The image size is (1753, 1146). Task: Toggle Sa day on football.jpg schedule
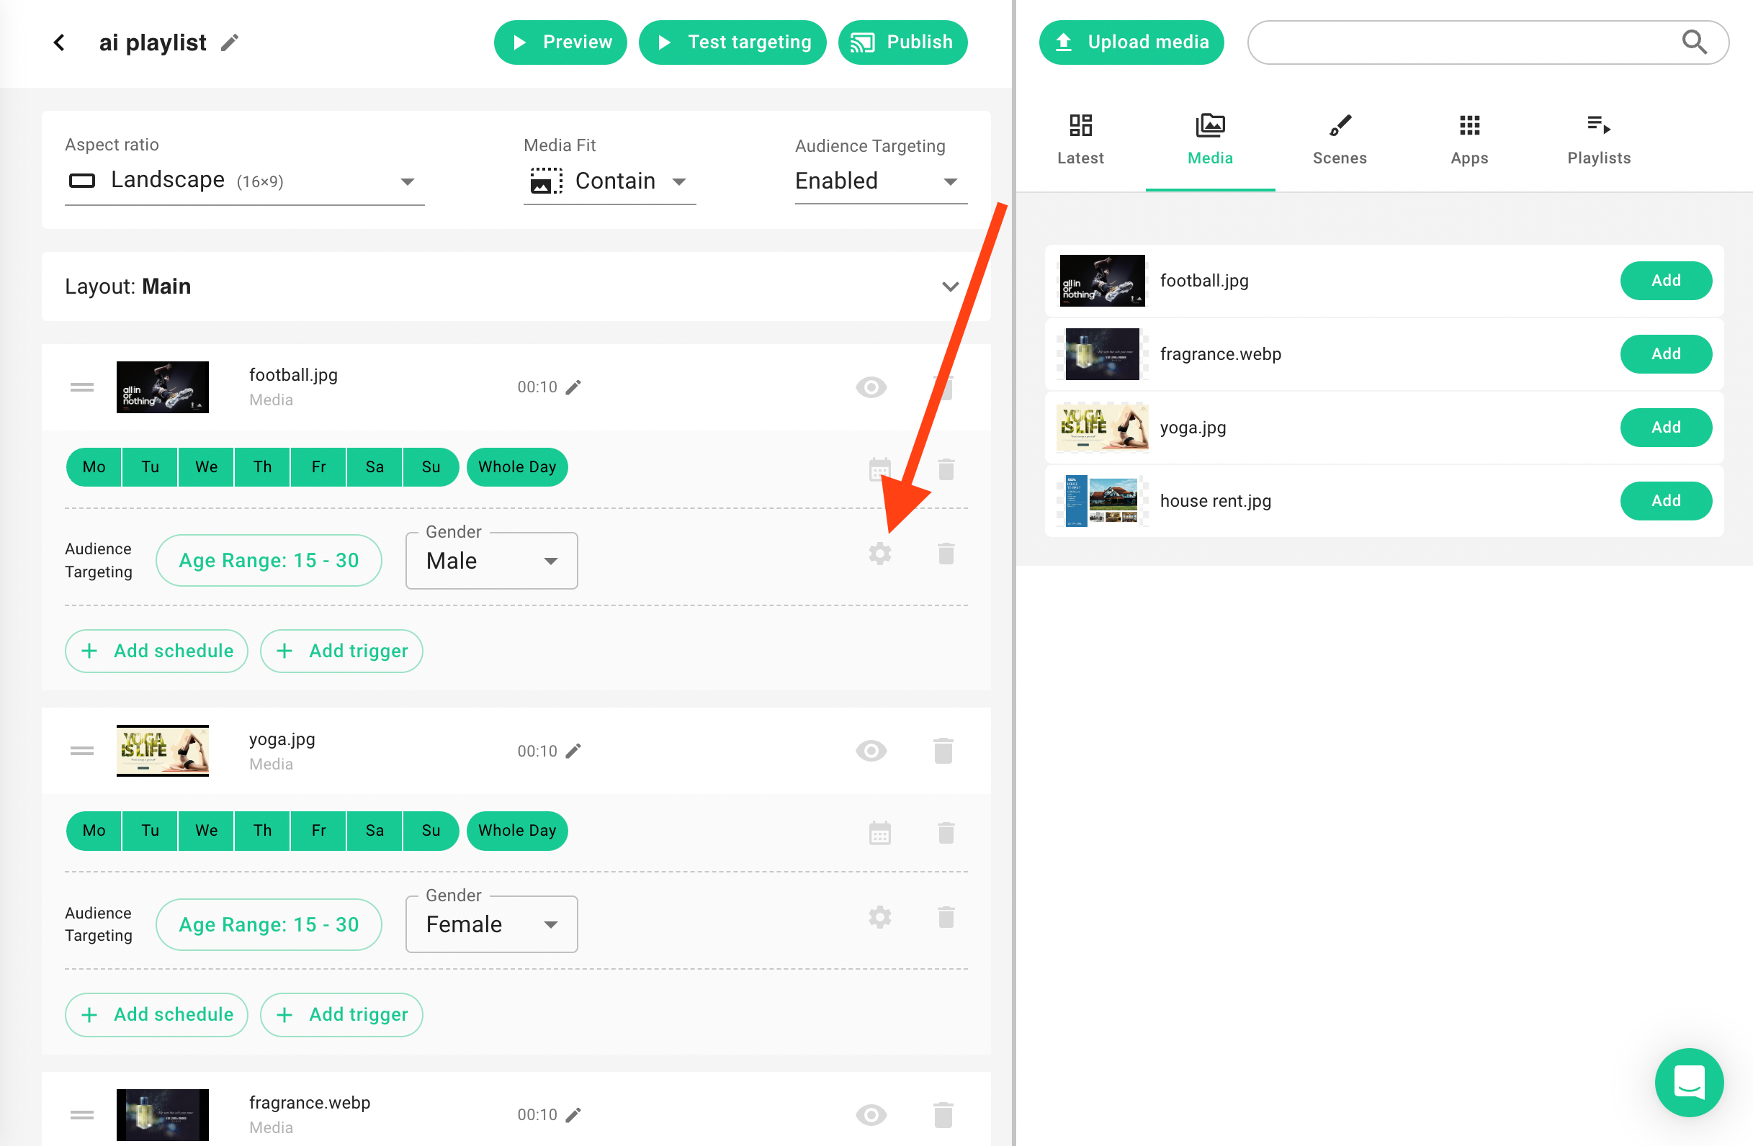(x=375, y=466)
